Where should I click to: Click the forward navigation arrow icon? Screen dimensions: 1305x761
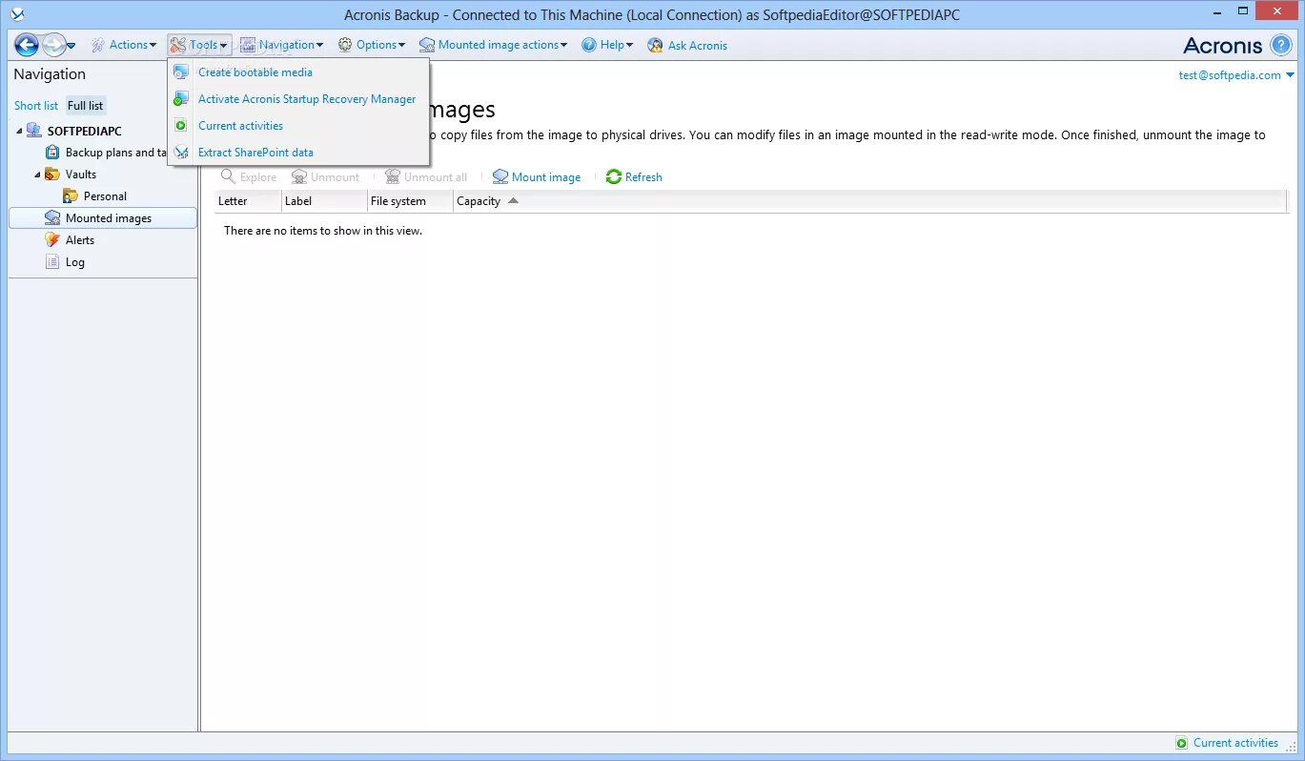(x=53, y=45)
